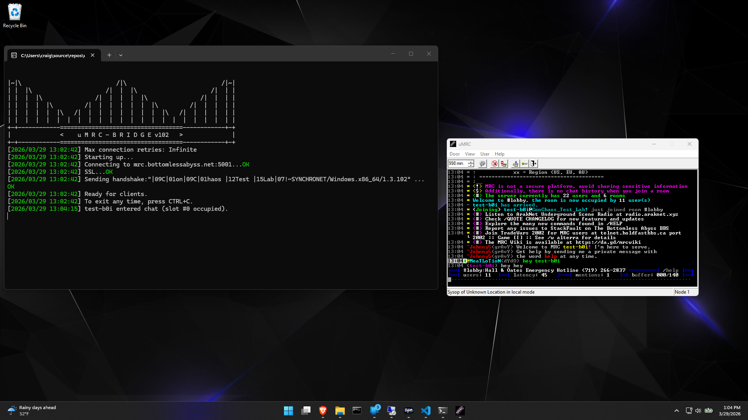Close the C:\Users\craig terminal tab
Screen dimensions: 748x420
[92, 55]
